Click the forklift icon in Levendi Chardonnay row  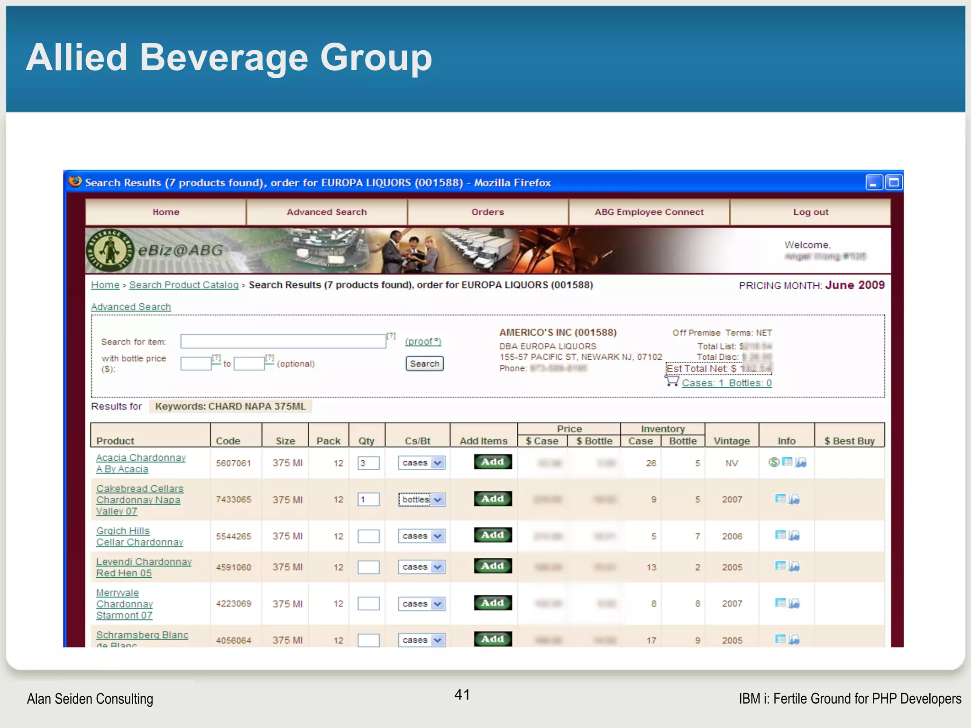click(794, 566)
